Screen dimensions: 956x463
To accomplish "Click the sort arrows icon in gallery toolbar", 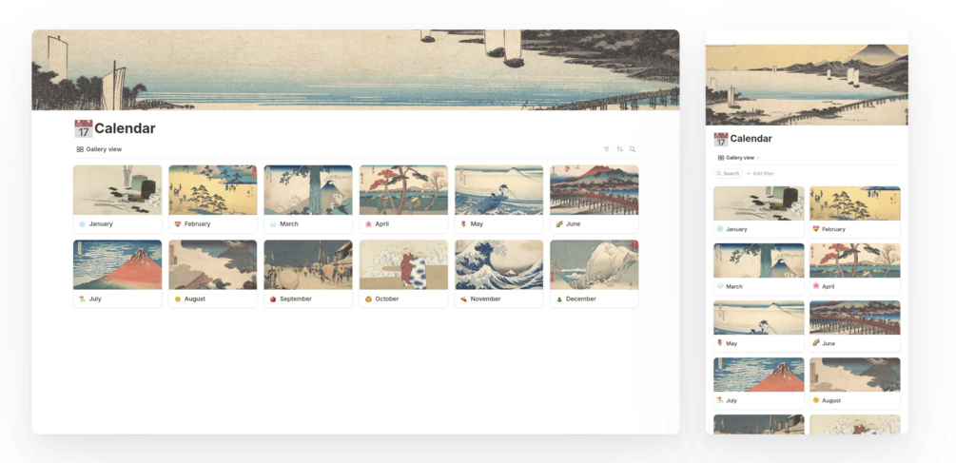I will [619, 149].
